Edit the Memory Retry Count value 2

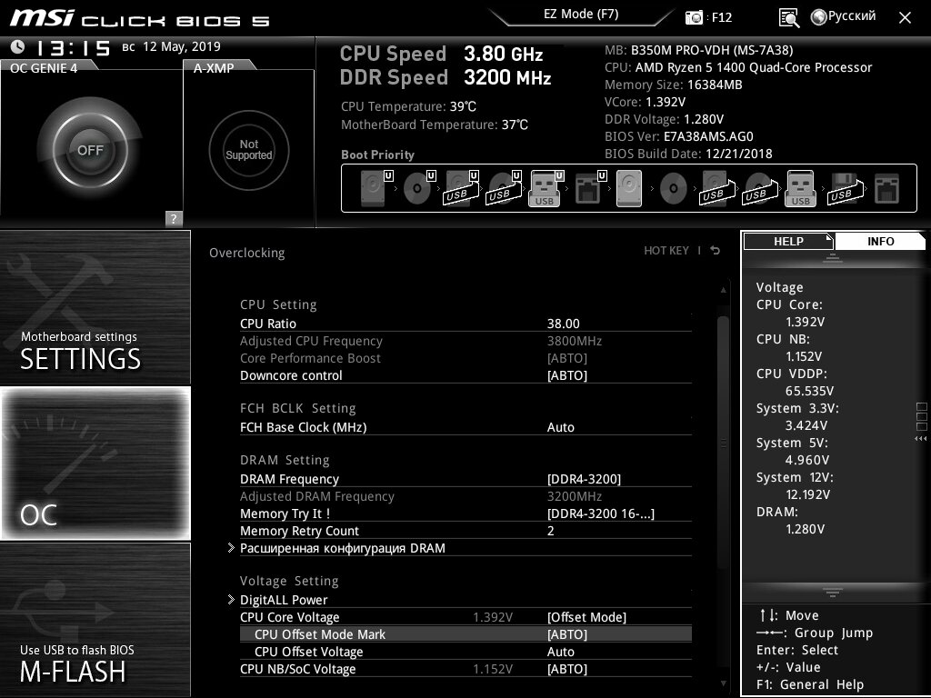click(x=550, y=531)
